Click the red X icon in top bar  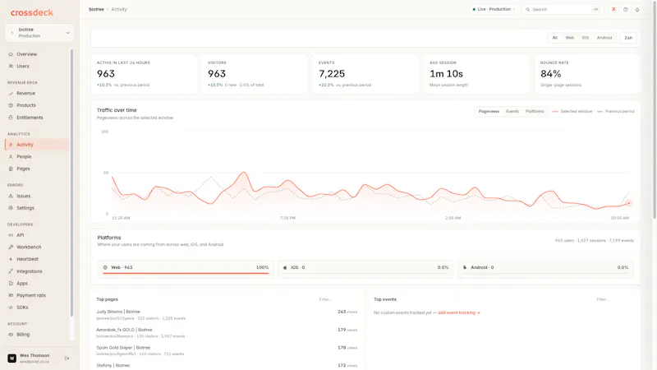(x=613, y=9)
